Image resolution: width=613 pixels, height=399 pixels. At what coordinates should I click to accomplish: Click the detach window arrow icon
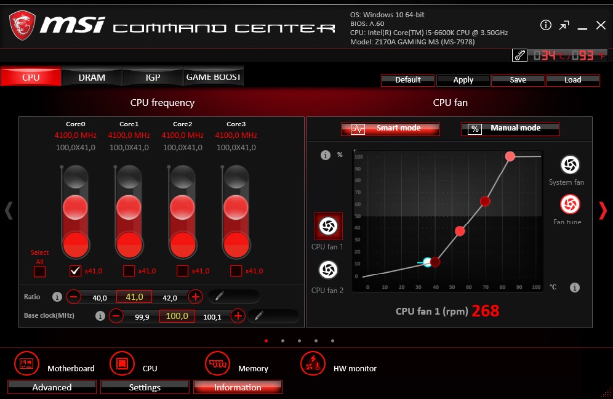(564, 25)
